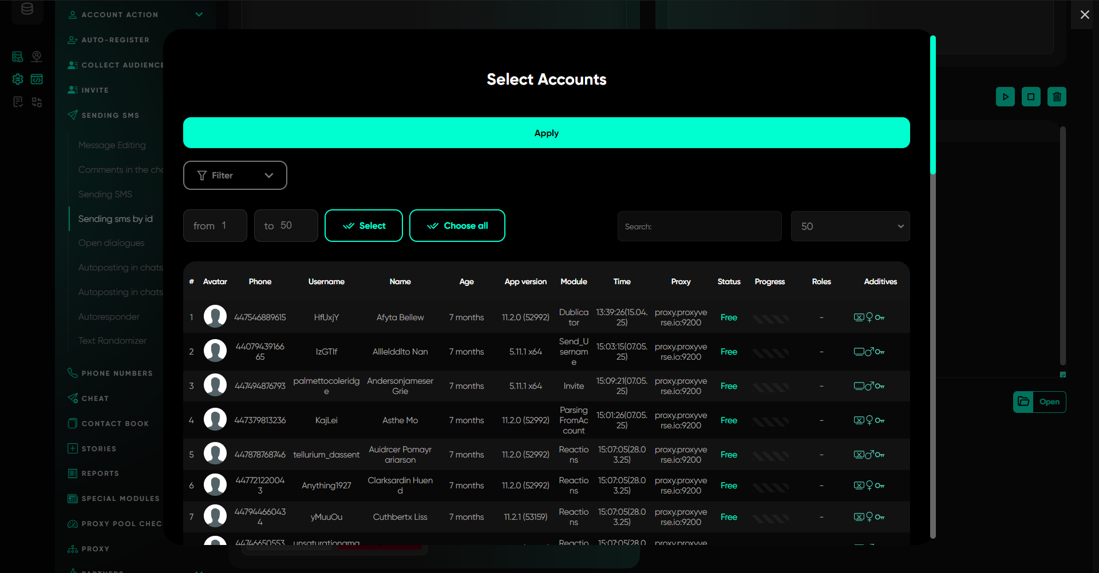The width and height of the screenshot is (1099, 573).
Task: Collapse the Account Action section chevron
Action: [199, 14]
